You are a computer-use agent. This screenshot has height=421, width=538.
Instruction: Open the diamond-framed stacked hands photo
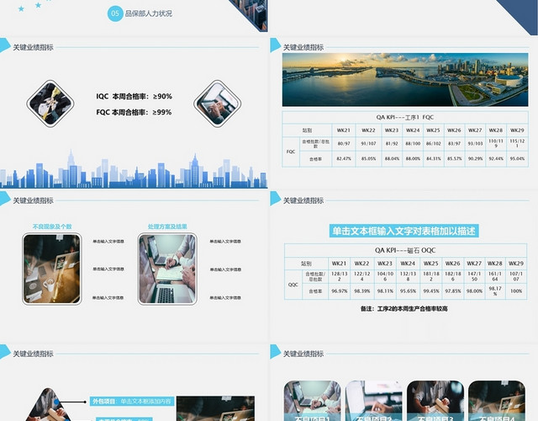point(50,104)
